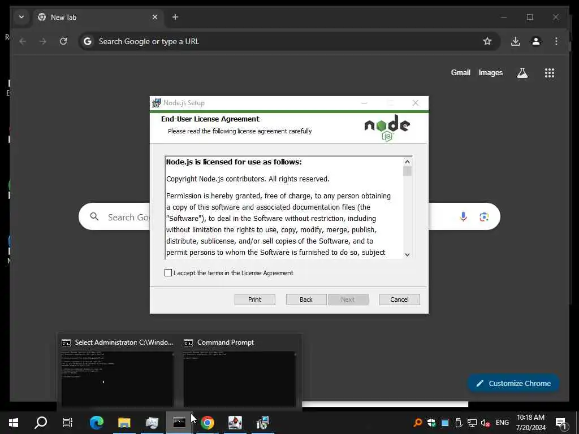Cancel the Node.js Setup
This screenshot has width=579, height=434.
(400, 300)
